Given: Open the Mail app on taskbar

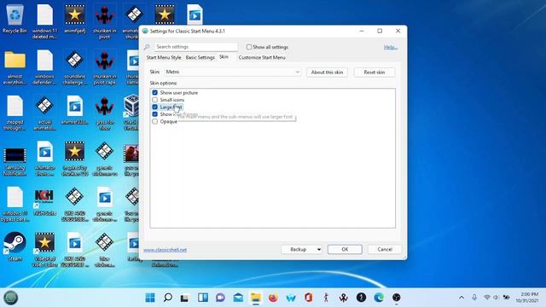Looking at the screenshot, I should (x=238, y=298).
